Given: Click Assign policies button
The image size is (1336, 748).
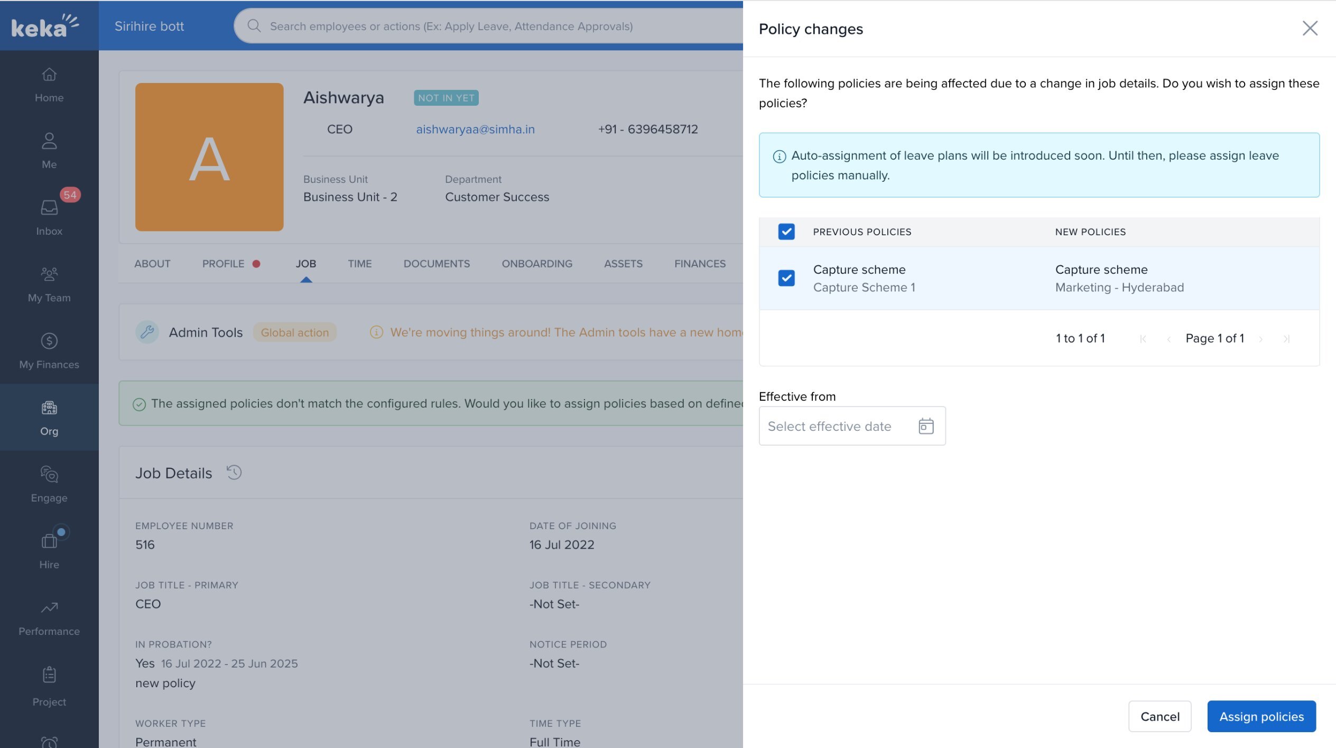Looking at the screenshot, I should coord(1261,716).
